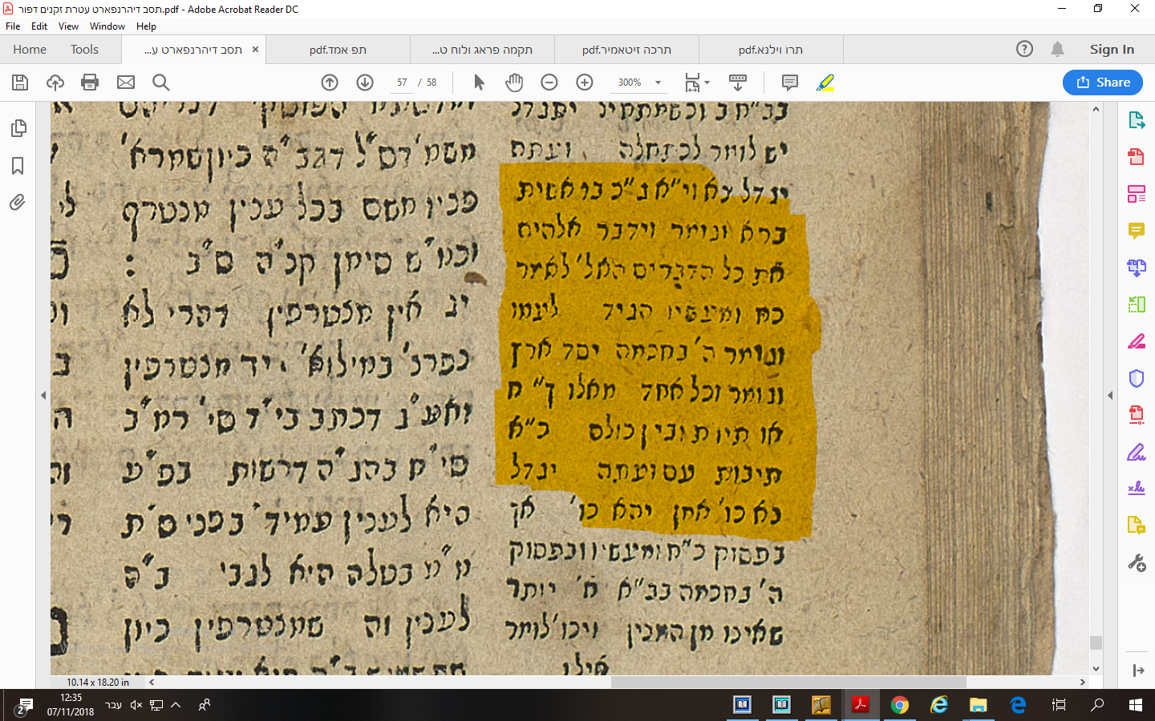Viewport: 1155px width, 721px height.
Task: Expand the left navigation pane arrow
Action: click(x=43, y=395)
